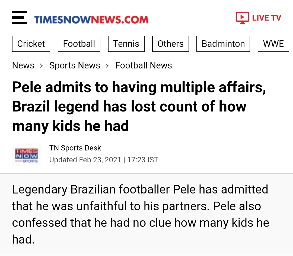Screen dimensions: 293x256
Task: Navigate to the Sports News breadcrumb
Action: click(75, 65)
